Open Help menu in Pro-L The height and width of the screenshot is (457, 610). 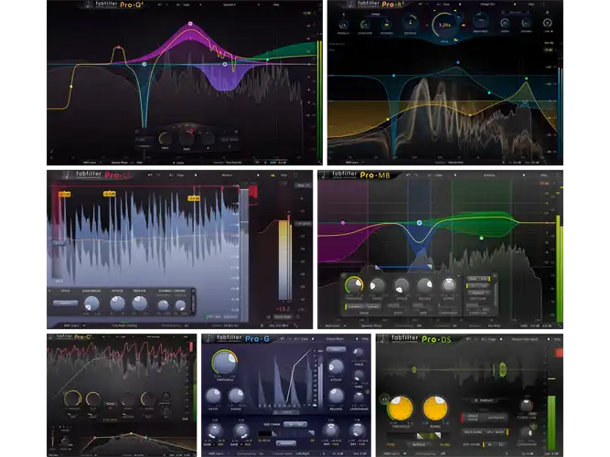pyautogui.click(x=284, y=175)
